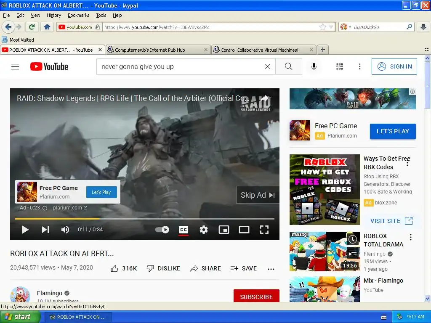
Task: Like the video with 316K thumbs up
Action: 124,268
